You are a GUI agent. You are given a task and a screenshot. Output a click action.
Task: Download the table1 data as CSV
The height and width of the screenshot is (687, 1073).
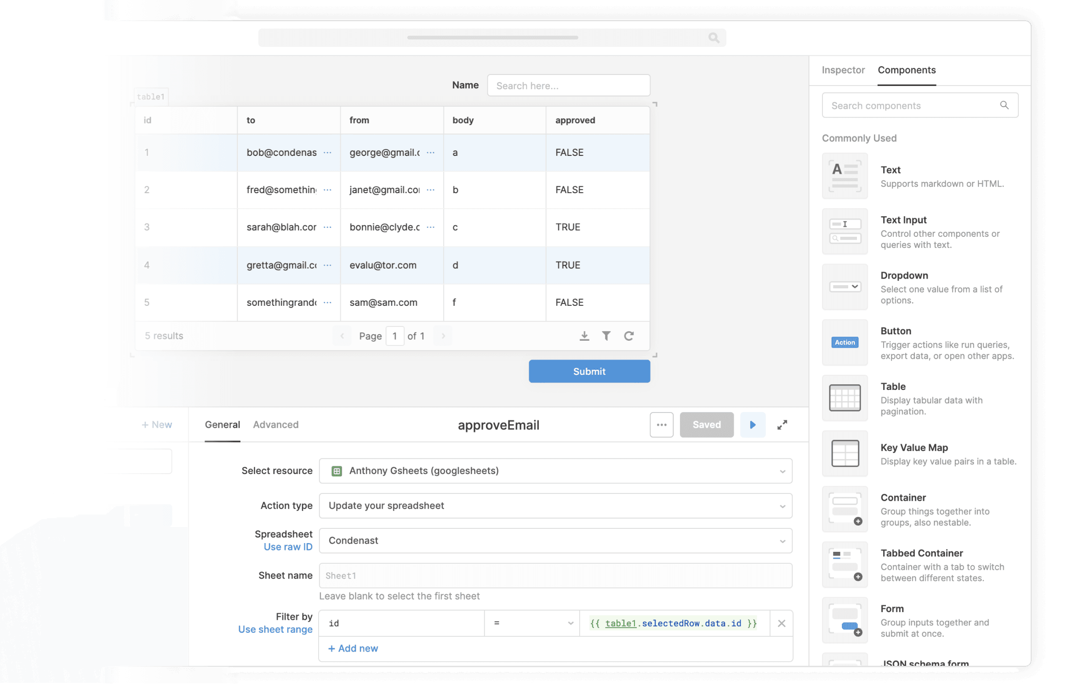[x=584, y=336]
